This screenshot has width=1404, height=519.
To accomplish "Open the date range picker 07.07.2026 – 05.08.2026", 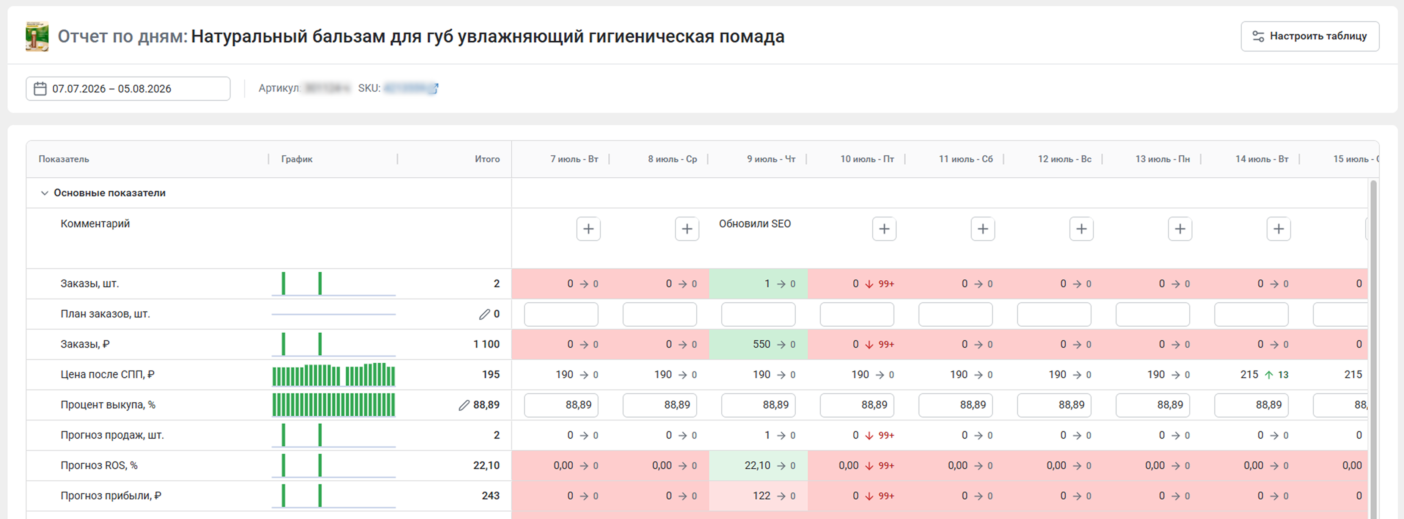I will pyautogui.click(x=128, y=89).
